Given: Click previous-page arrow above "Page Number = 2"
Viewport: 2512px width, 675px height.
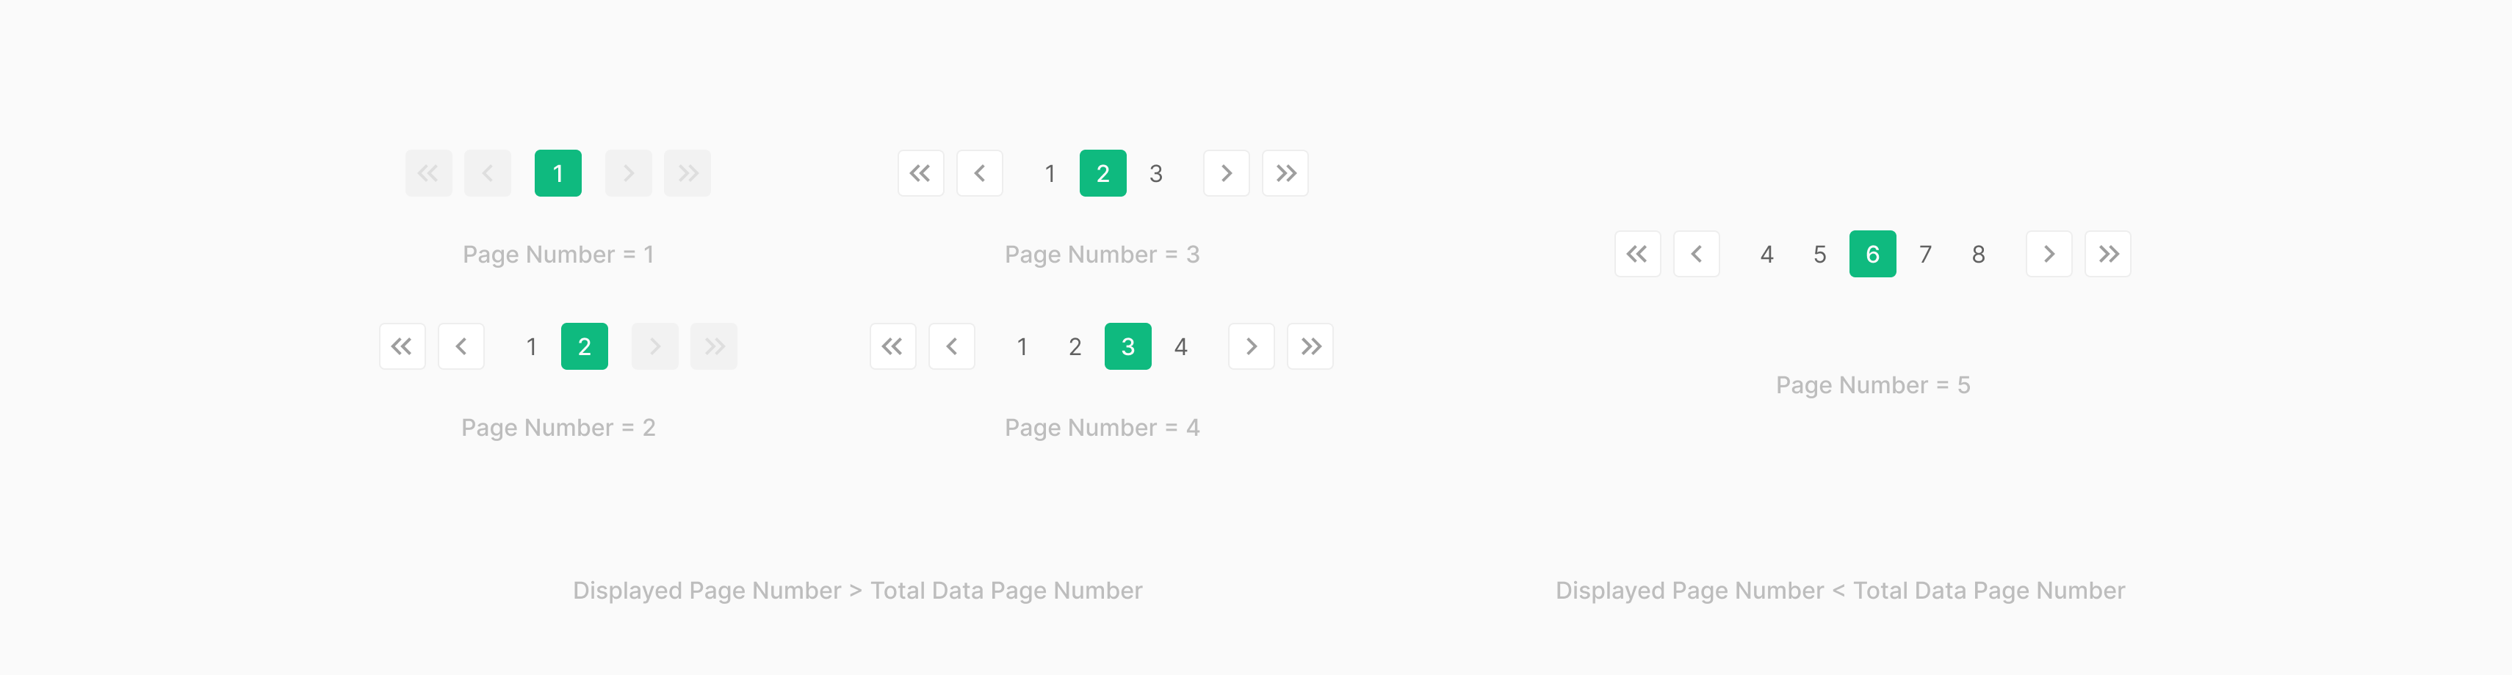Looking at the screenshot, I should pyautogui.click(x=461, y=347).
